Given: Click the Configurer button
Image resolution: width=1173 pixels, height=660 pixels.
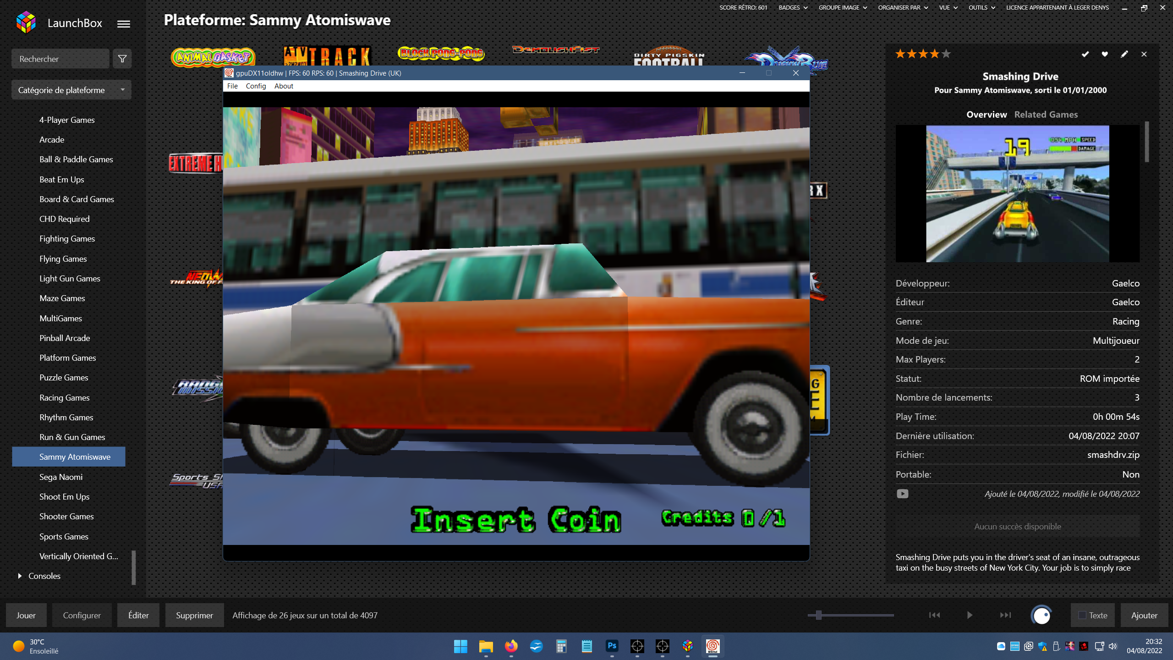Looking at the screenshot, I should pyautogui.click(x=82, y=615).
